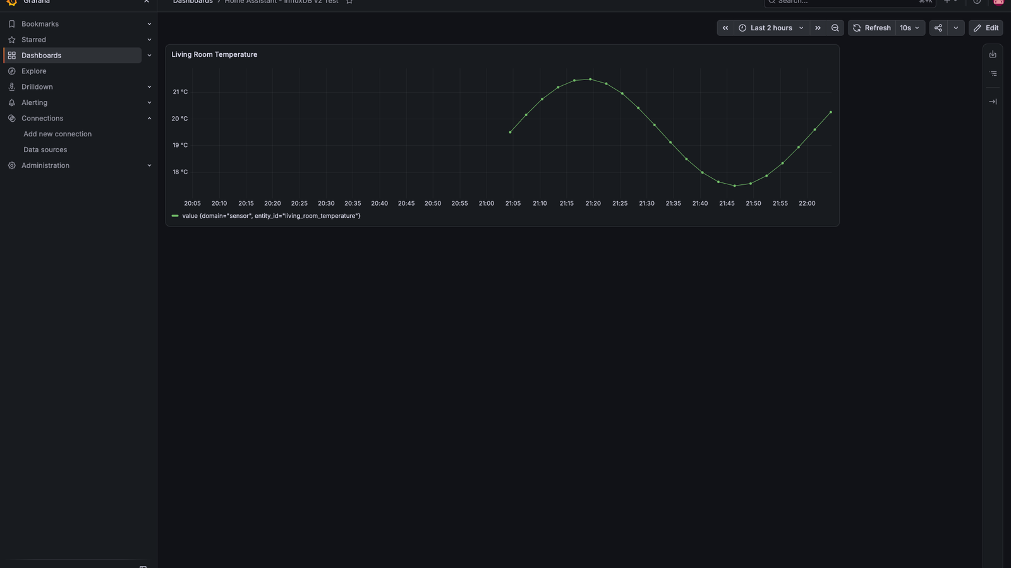Open Add new connection
This screenshot has height=568, width=1011.
pos(58,134)
